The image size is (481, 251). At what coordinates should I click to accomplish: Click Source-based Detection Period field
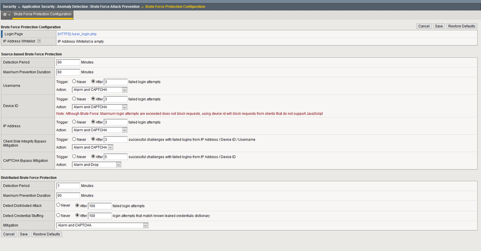[x=68, y=62]
